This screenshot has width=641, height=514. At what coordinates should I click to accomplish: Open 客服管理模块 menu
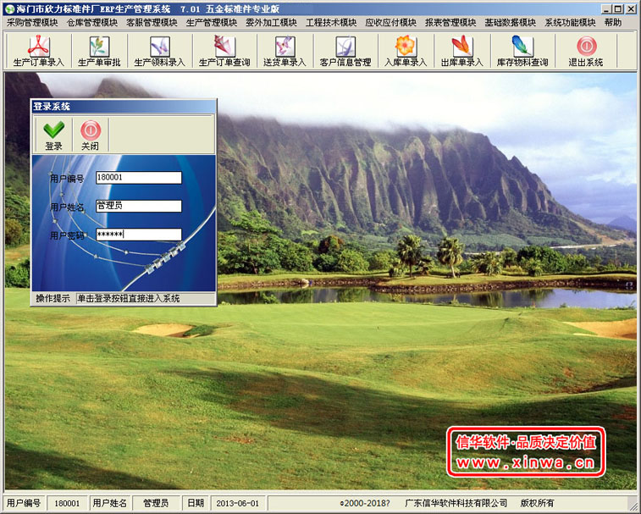point(152,23)
